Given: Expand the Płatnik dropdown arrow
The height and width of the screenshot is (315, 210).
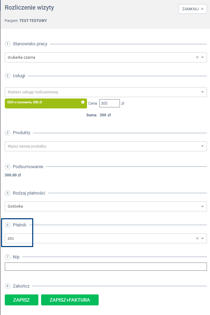Looking at the screenshot, I should [202, 238].
